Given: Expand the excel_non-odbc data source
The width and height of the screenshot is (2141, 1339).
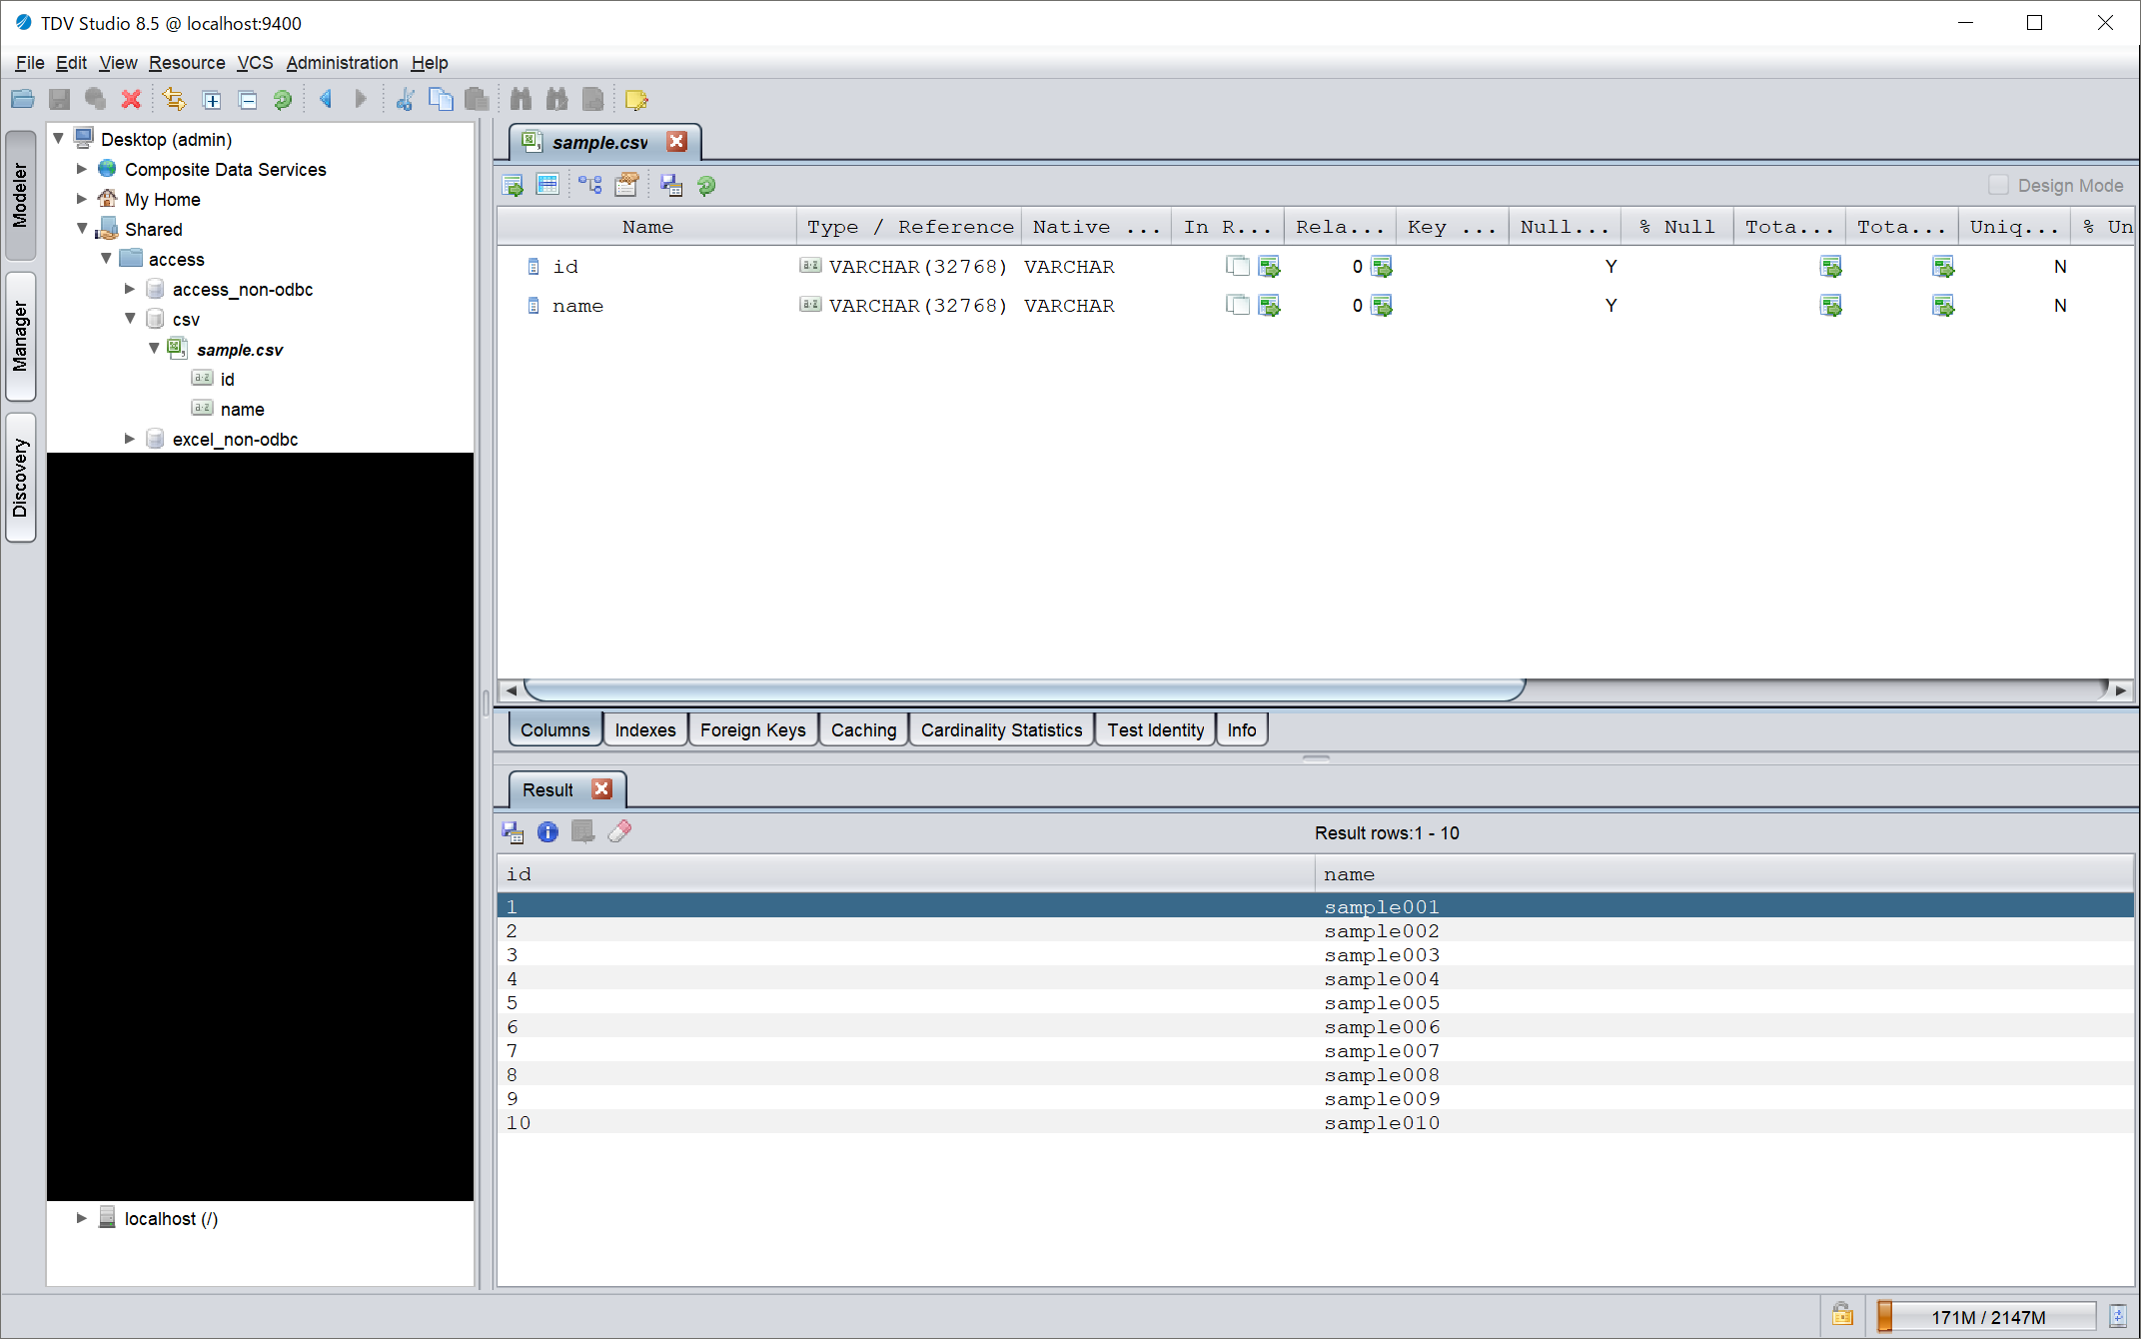Looking at the screenshot, I should click(130, 439).
